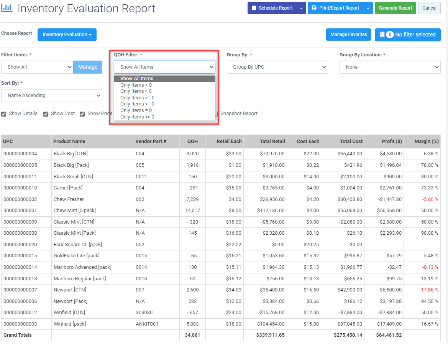The image size is (448, 344).
Task: Click product name 'Camel [Pack]'
Action: click(x=68, y=188)
